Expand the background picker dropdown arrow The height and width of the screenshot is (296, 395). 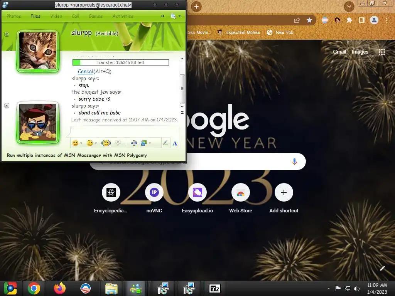point(150,143)
